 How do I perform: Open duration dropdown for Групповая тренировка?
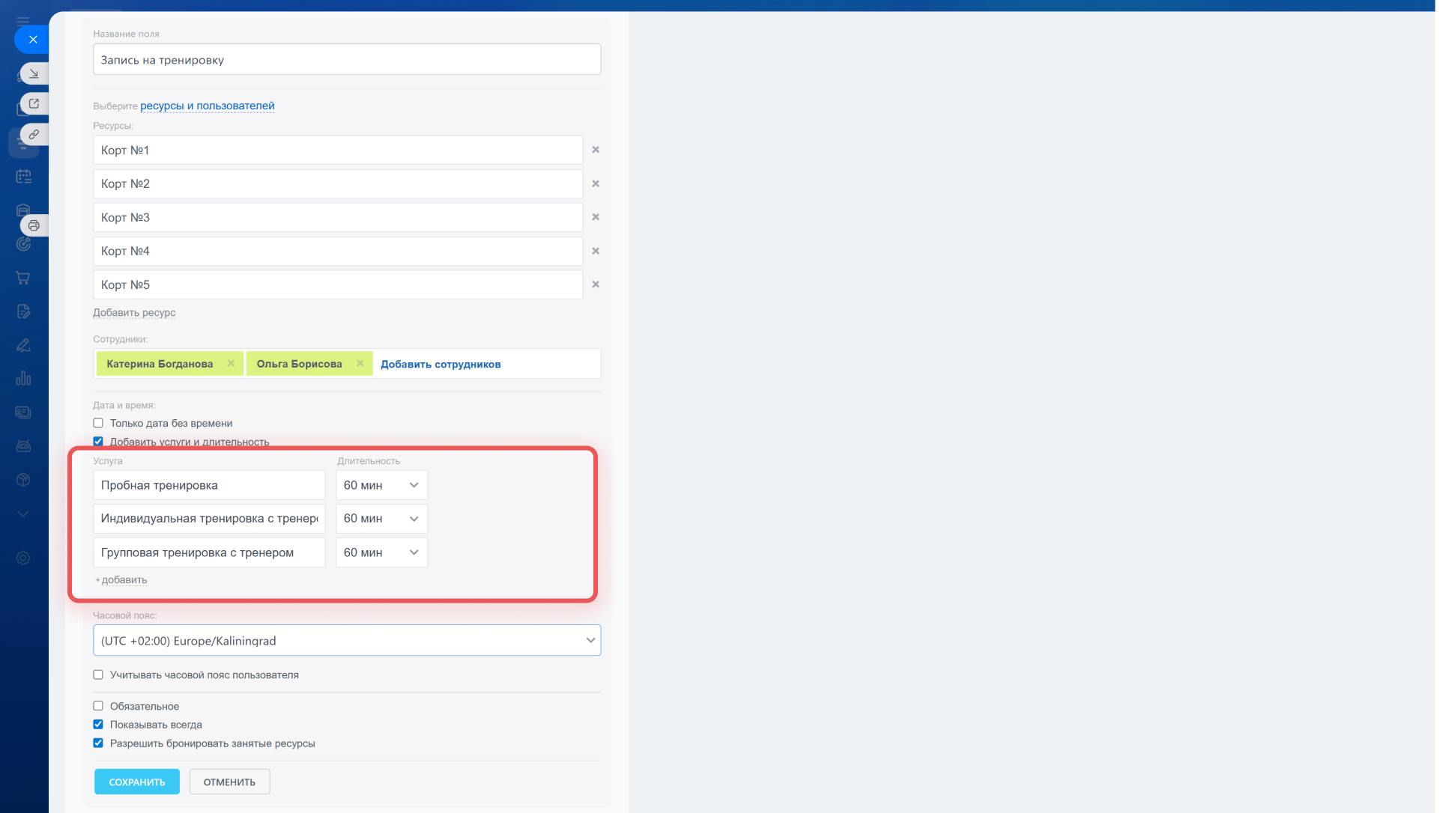[381, 552]
